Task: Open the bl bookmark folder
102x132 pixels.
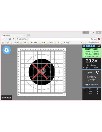Action: click(57, 43)
